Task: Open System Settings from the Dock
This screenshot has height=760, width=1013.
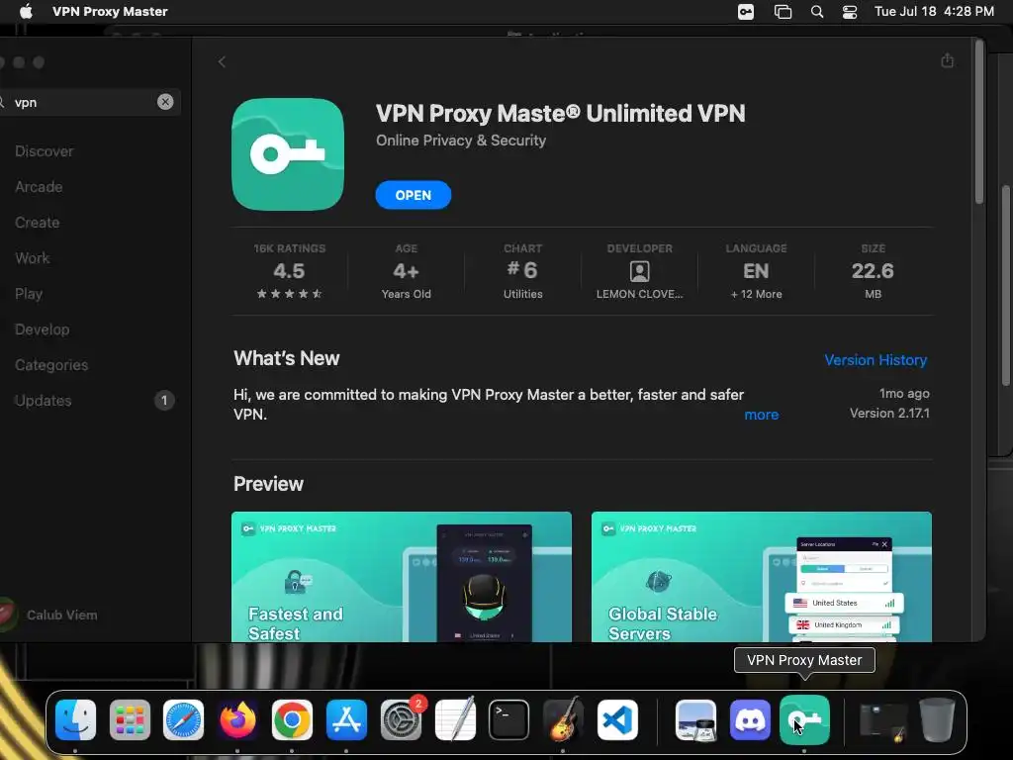Action: 402,719
